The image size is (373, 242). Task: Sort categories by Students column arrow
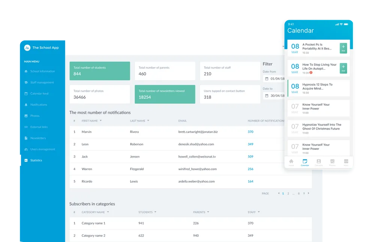[155, 212]
